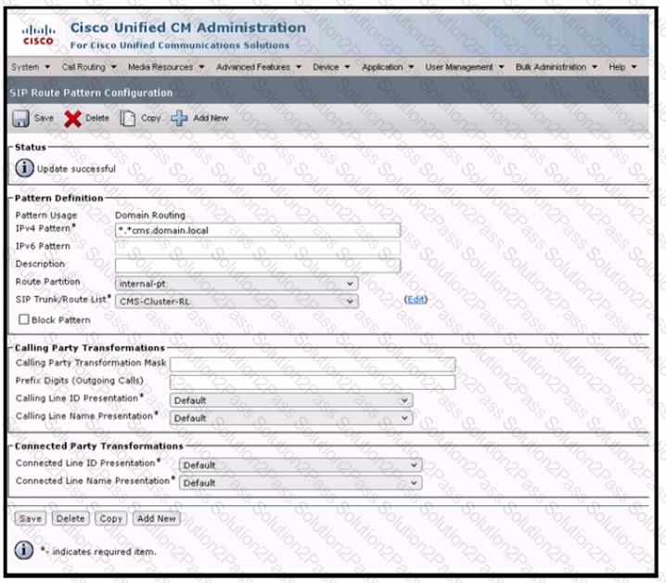Click the Copy pages toolbar icon
666x583 pixels.
tap(127, 119)
